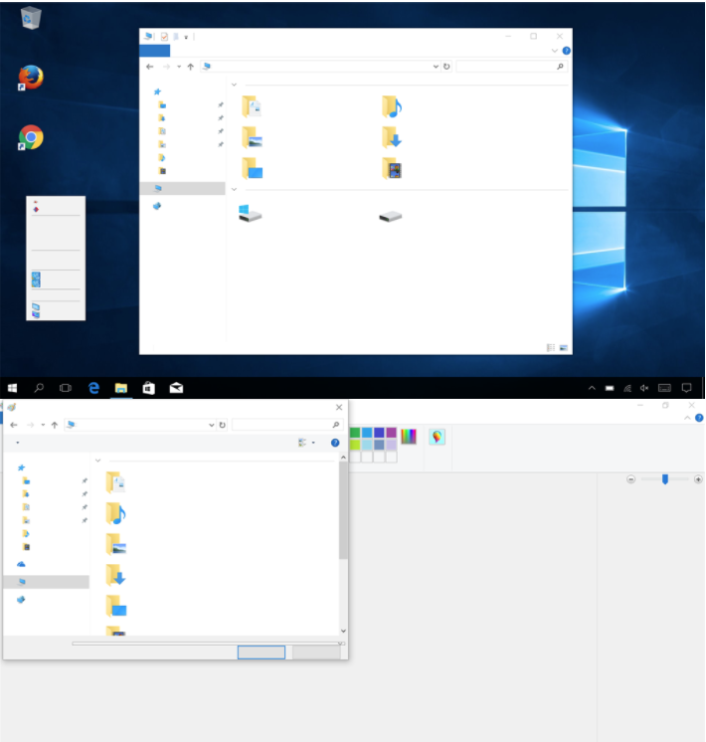Select the Downloads folder in the Open dialog

pyautogui.click(x=115, y=575)
